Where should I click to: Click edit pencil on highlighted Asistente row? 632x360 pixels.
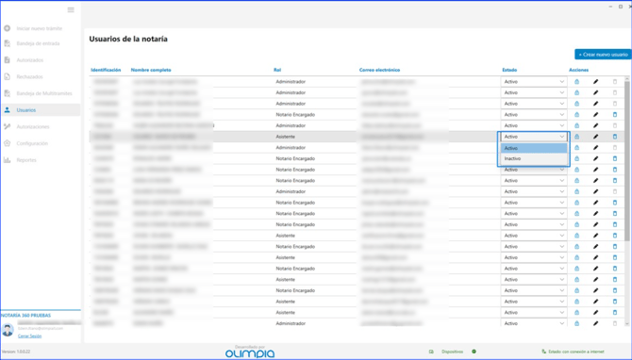(596, 137)
